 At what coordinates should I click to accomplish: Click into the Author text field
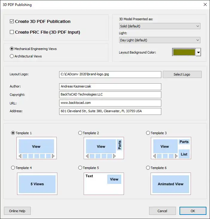[110, 87]
